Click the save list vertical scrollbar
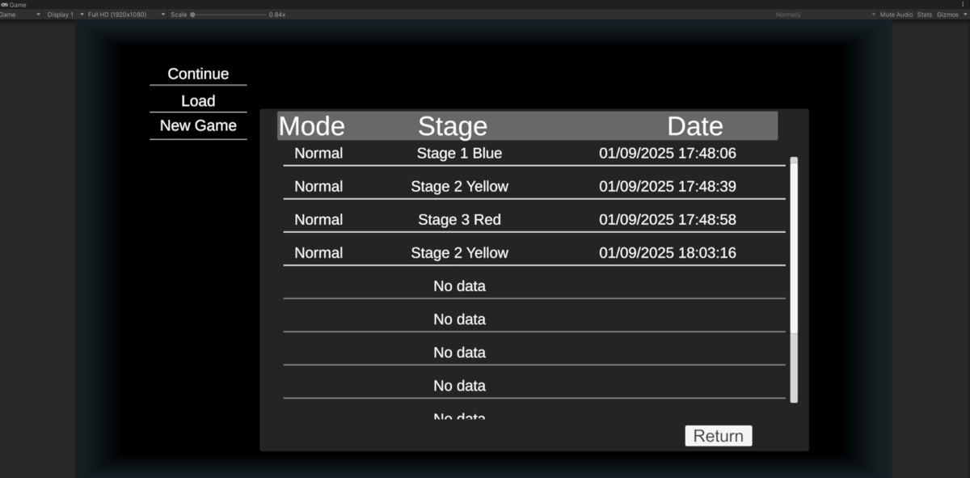The width and height of the screenshot is (970, 478). [794, 280]
